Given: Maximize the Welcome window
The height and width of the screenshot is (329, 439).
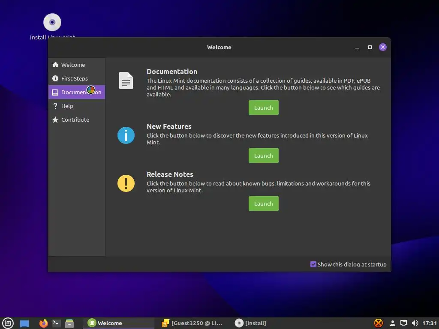Looking at the screenshot, I should tap(370, 47).
